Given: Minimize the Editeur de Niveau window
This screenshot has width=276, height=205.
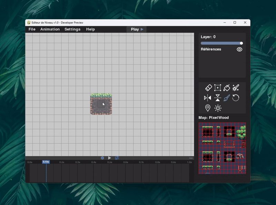Looking at the screenshot, I should tap(225, 22).
